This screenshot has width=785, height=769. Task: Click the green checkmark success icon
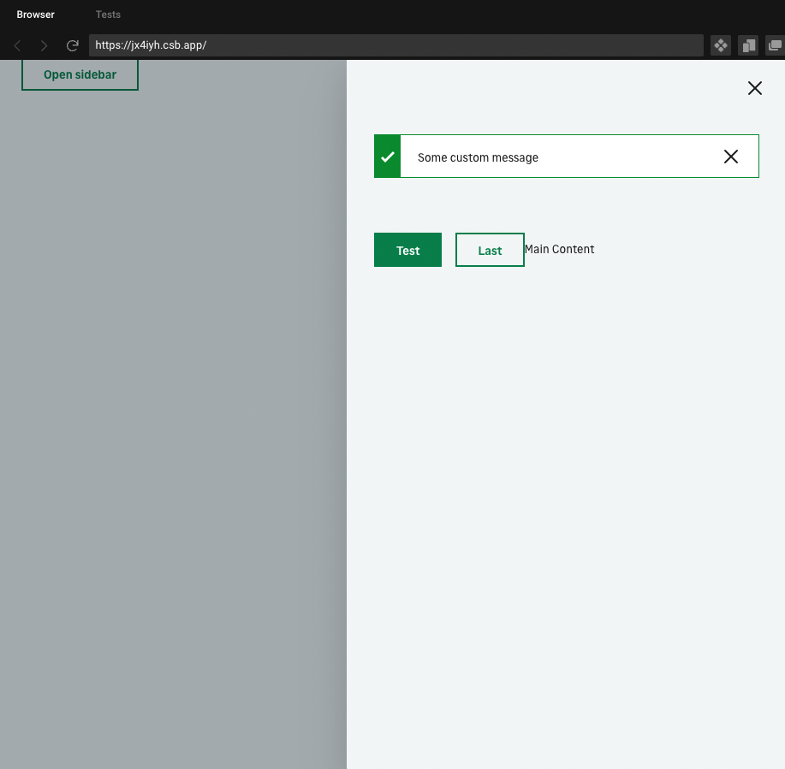pos(387,156)
